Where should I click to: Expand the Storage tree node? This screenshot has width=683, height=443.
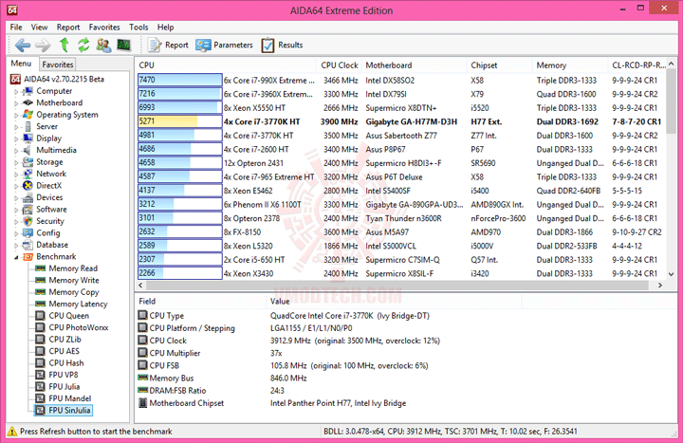coord(16,162)
